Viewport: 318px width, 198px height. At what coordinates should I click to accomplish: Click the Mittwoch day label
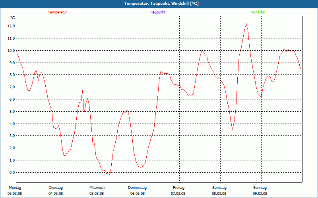97,188
